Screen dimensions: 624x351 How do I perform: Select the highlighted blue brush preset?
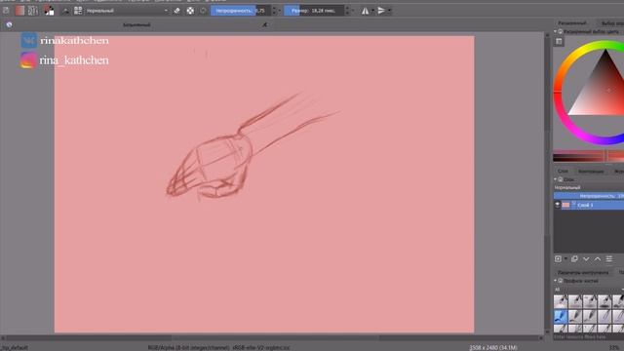click(561, 316)
